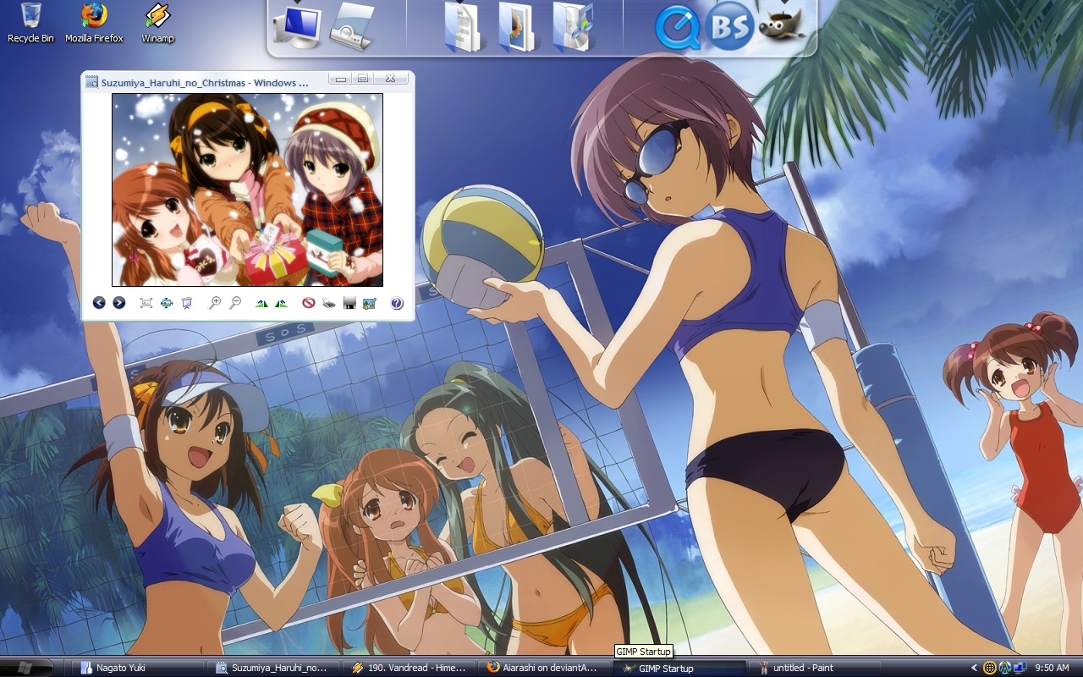This screenshot has width=1083, height=677.
Task: Open viewer help with question mark icon
Action: coord(397,303)
